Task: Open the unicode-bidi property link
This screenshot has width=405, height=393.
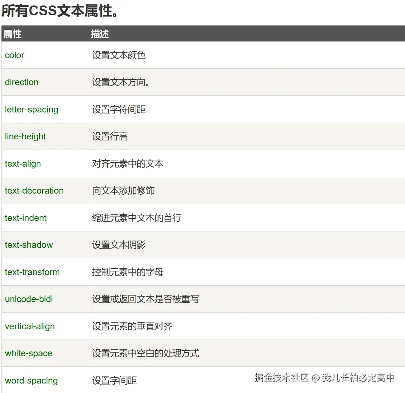Action: click(x=29, y=299)
